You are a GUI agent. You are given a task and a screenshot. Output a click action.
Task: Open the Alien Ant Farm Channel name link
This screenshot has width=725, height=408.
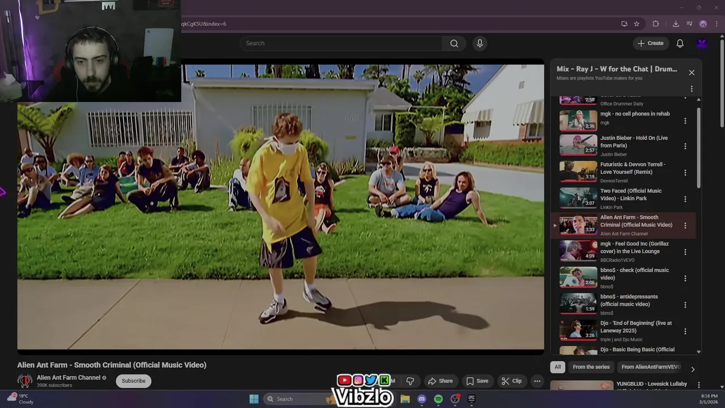[x=69, y=377]
